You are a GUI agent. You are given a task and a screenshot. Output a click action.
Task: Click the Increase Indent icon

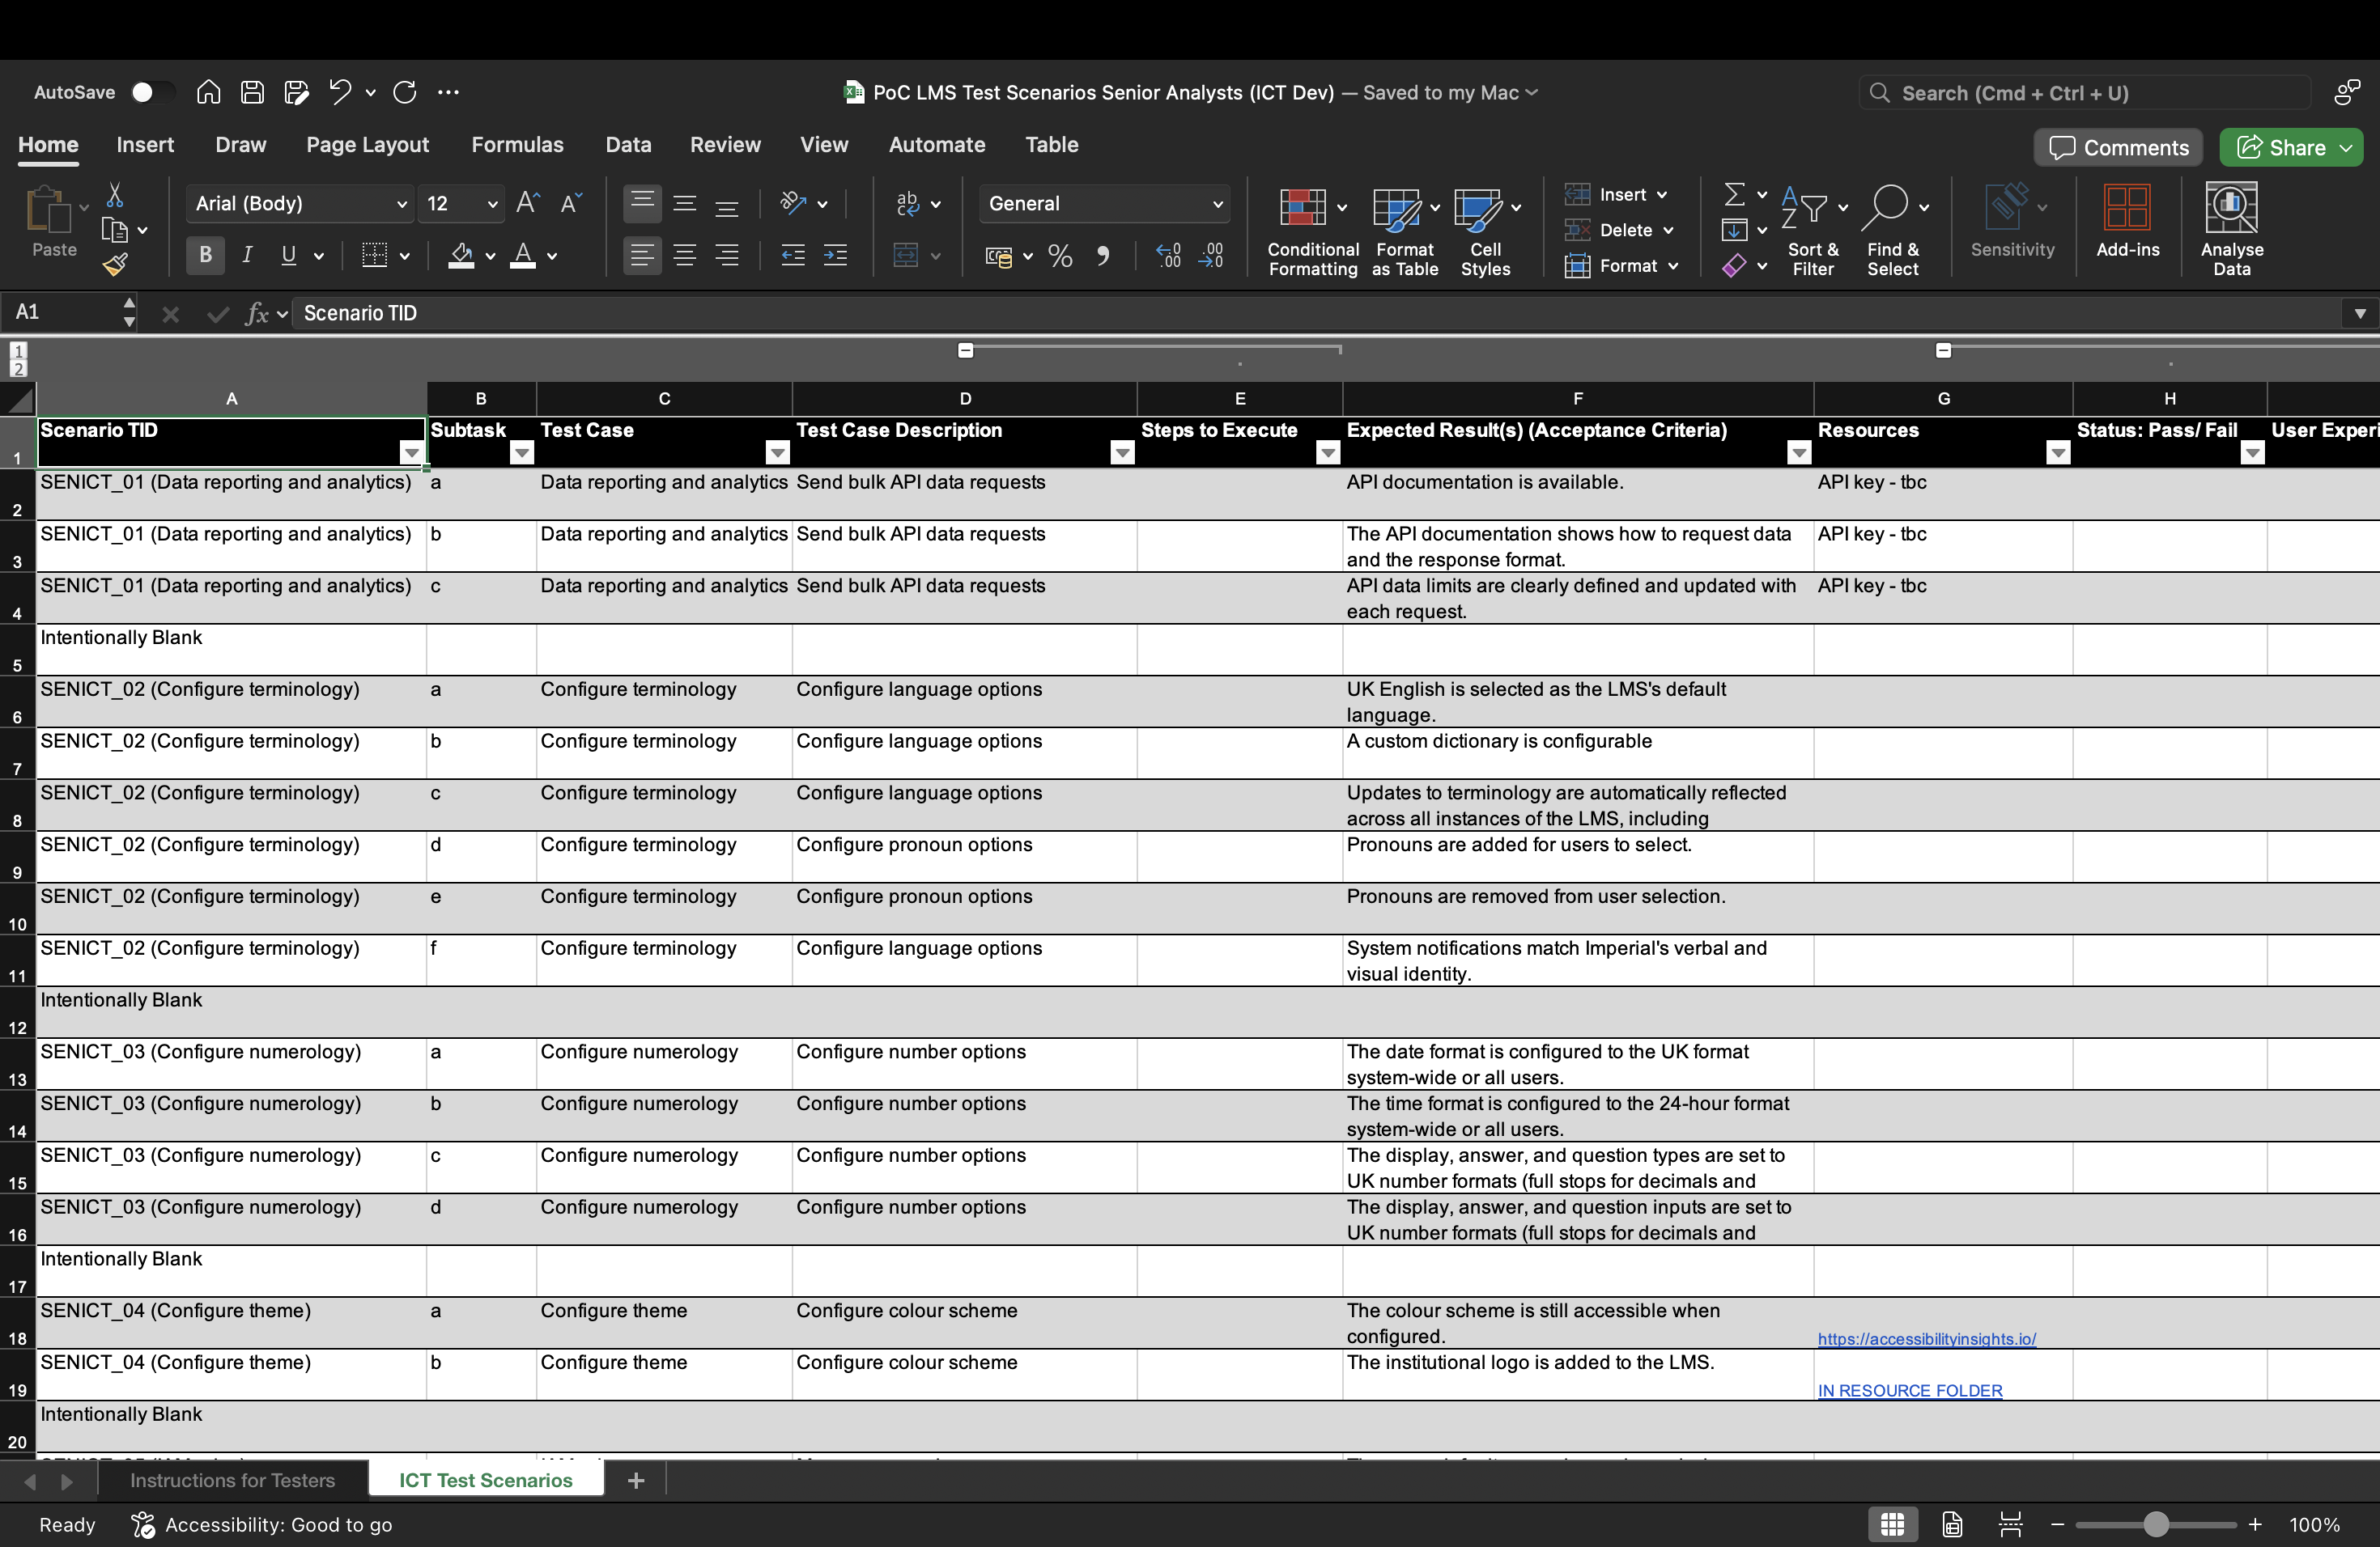tap(835, 255)
